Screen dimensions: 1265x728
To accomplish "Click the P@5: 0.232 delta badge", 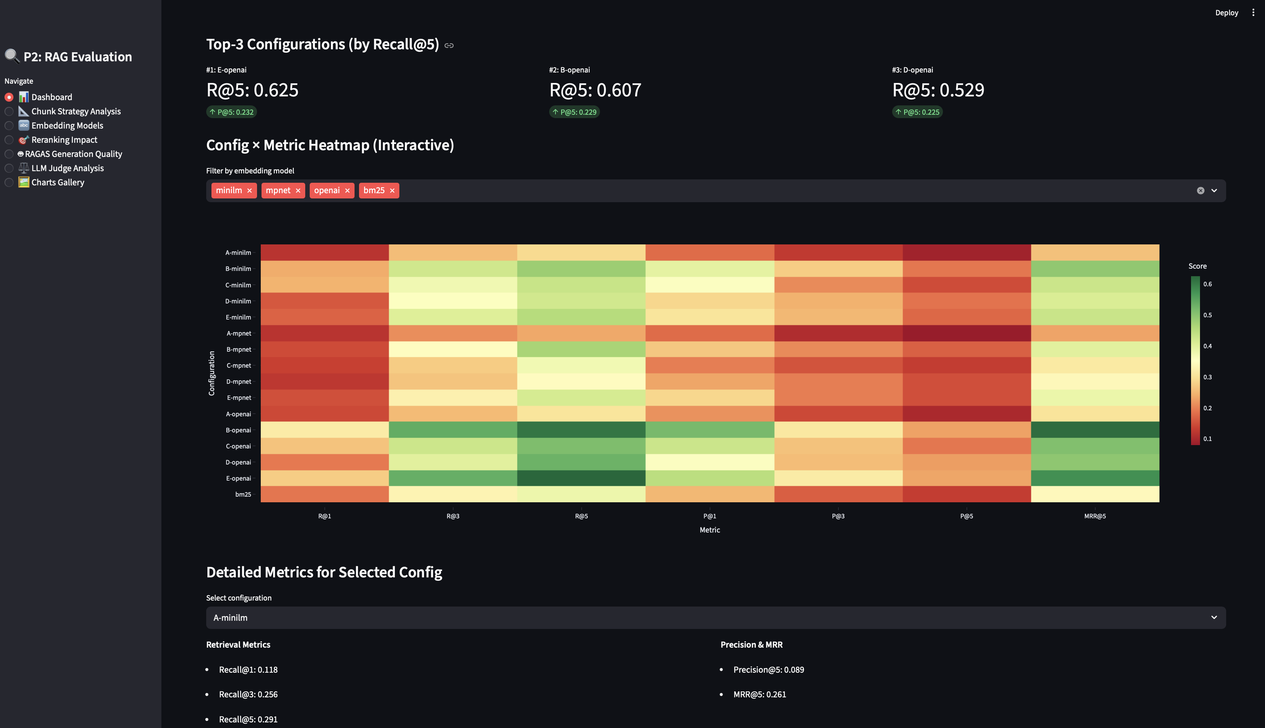I will pos(231,112).
